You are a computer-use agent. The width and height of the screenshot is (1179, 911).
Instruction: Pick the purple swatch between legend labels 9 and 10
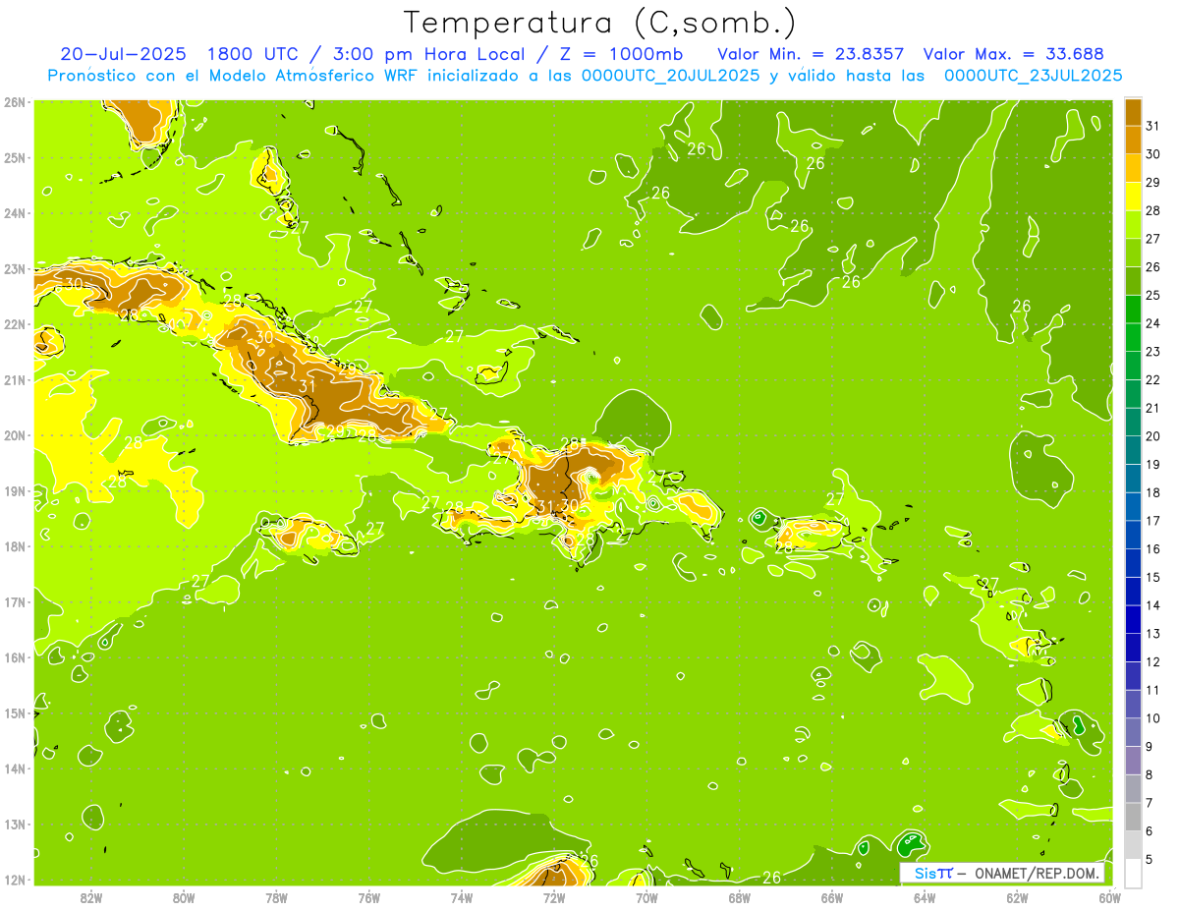1133,732
